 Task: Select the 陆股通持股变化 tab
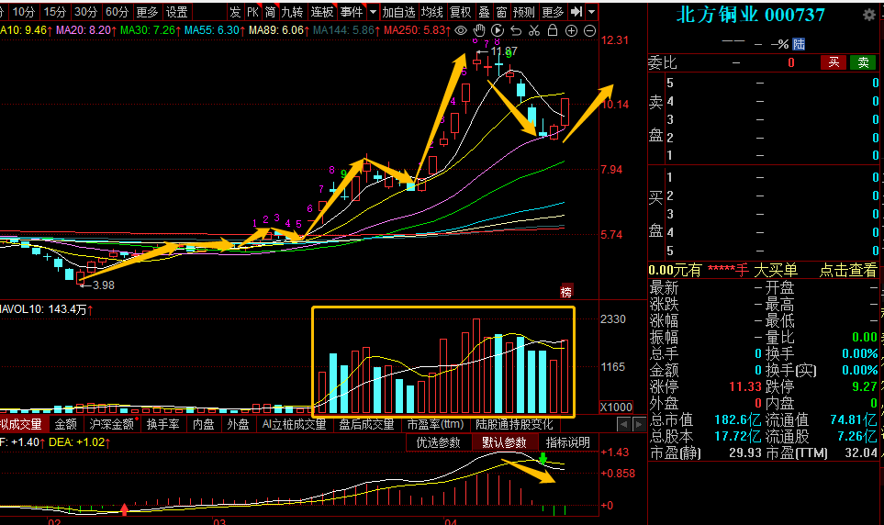coord(514,424)
